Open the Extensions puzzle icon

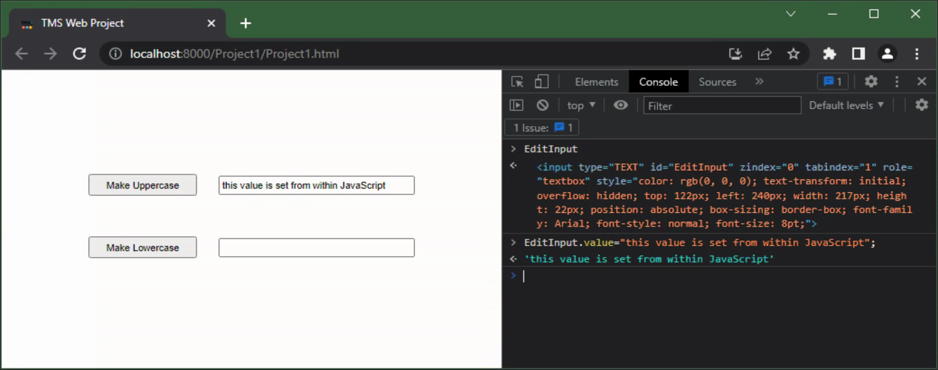pyautogui.click(x=830, y=54)
